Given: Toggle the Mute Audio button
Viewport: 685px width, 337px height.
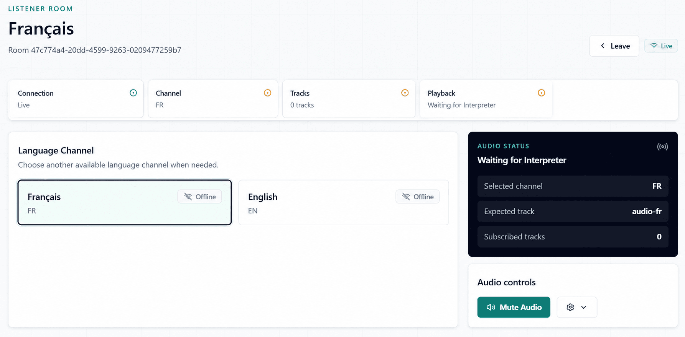Looking at the screenshot, I should pos(514,307).
